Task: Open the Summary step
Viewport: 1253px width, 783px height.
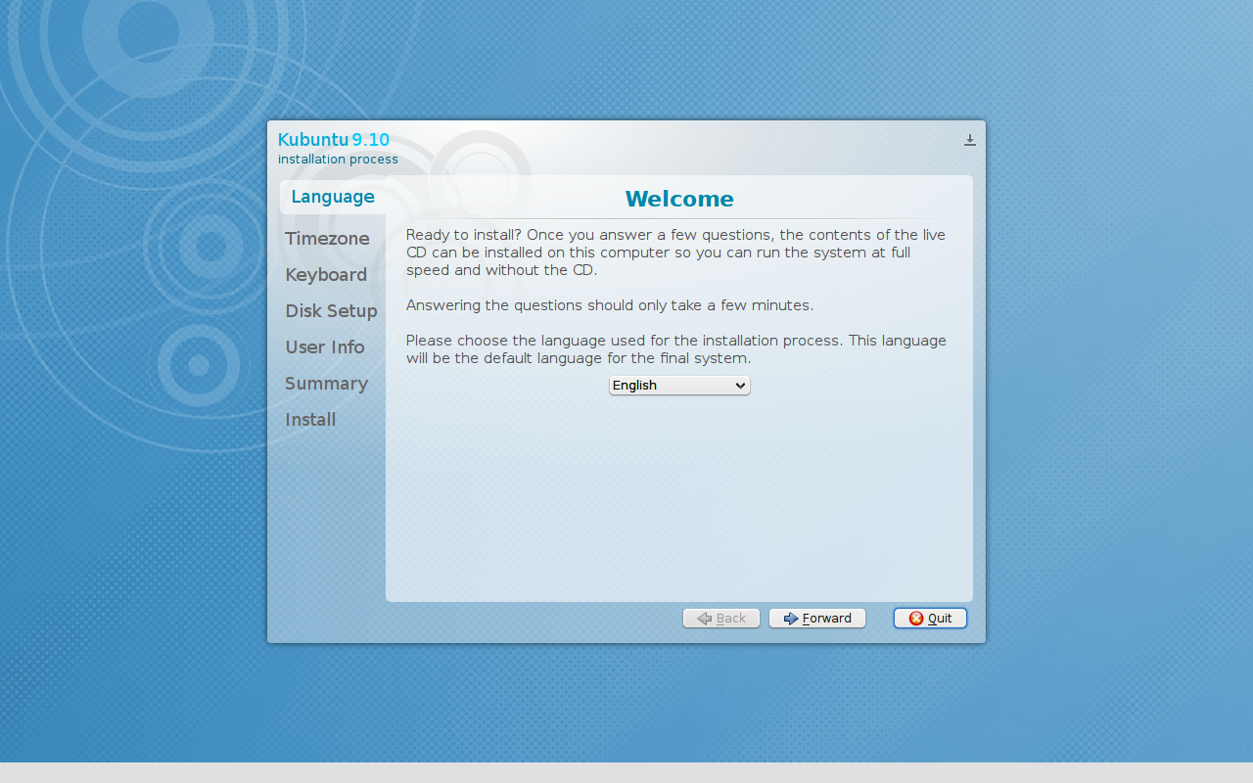Action: tap(326, 384)
